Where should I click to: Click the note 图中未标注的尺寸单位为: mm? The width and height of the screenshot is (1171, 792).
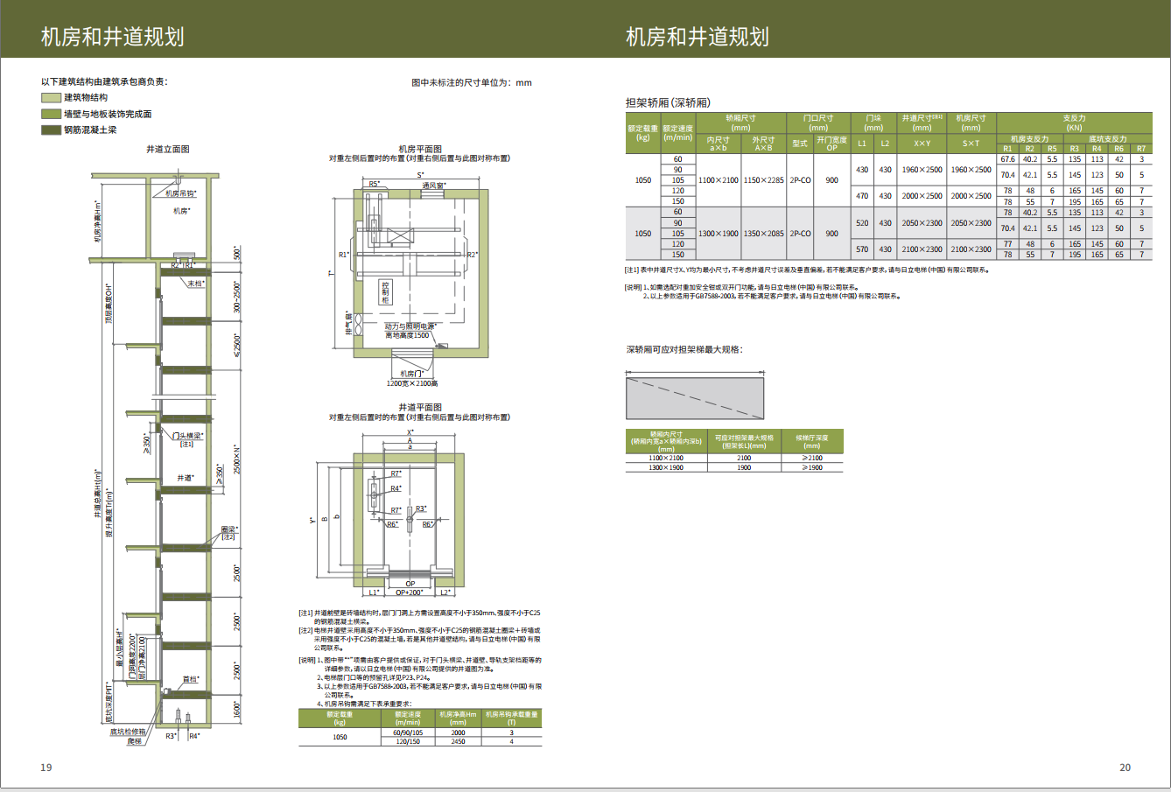pos(472,83)
